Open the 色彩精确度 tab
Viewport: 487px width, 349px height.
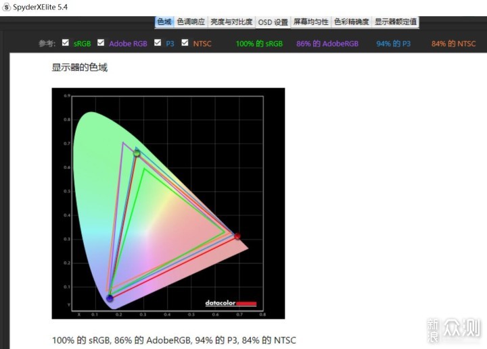coord(352,22)
